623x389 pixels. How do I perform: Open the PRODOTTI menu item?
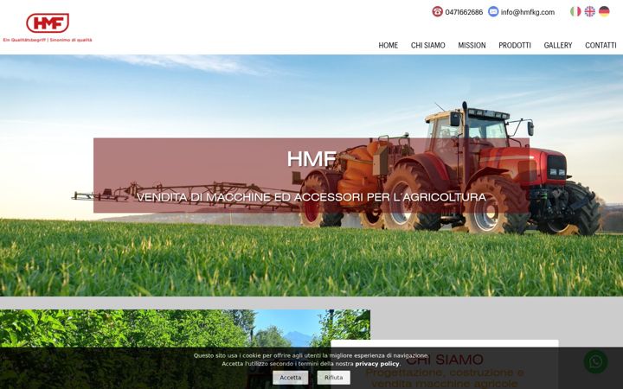[x=515, y=45]
